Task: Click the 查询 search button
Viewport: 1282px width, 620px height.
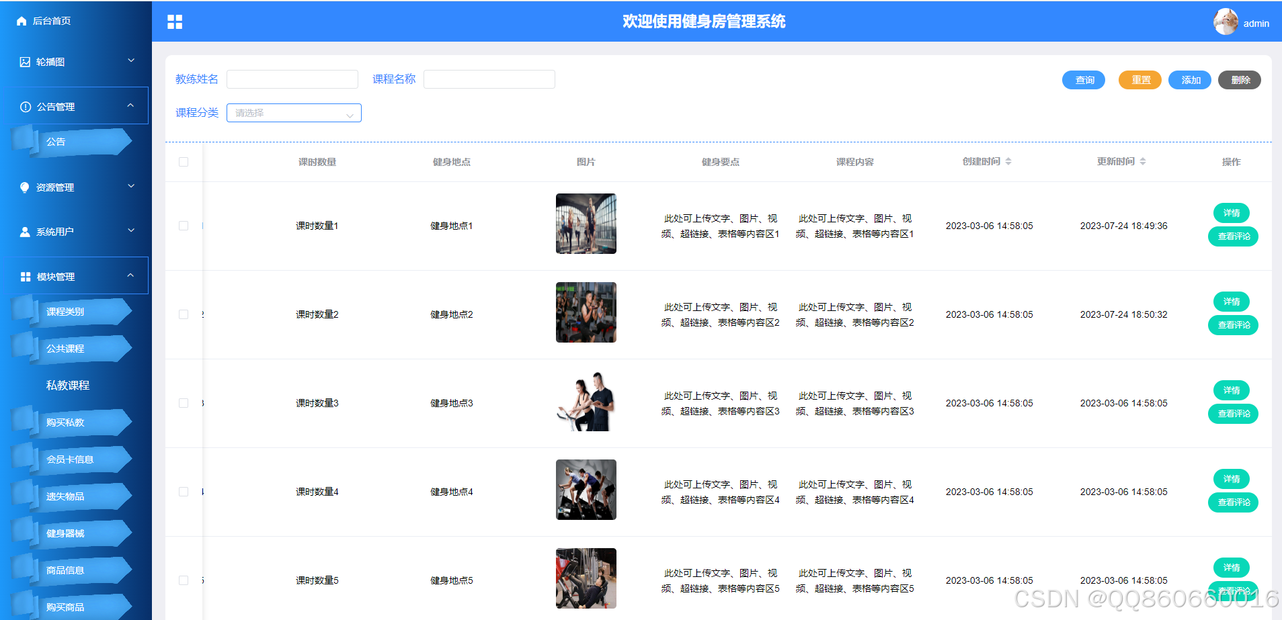Action: point(1083,79)
